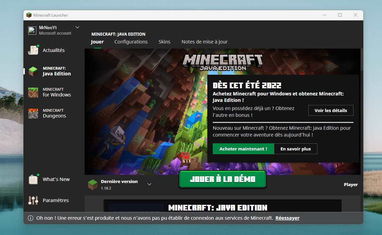The image size is (382, 235).
Task: Click the MINECRAFT: JAVA EDITION bottom banner title
Action: pos(218,208)
